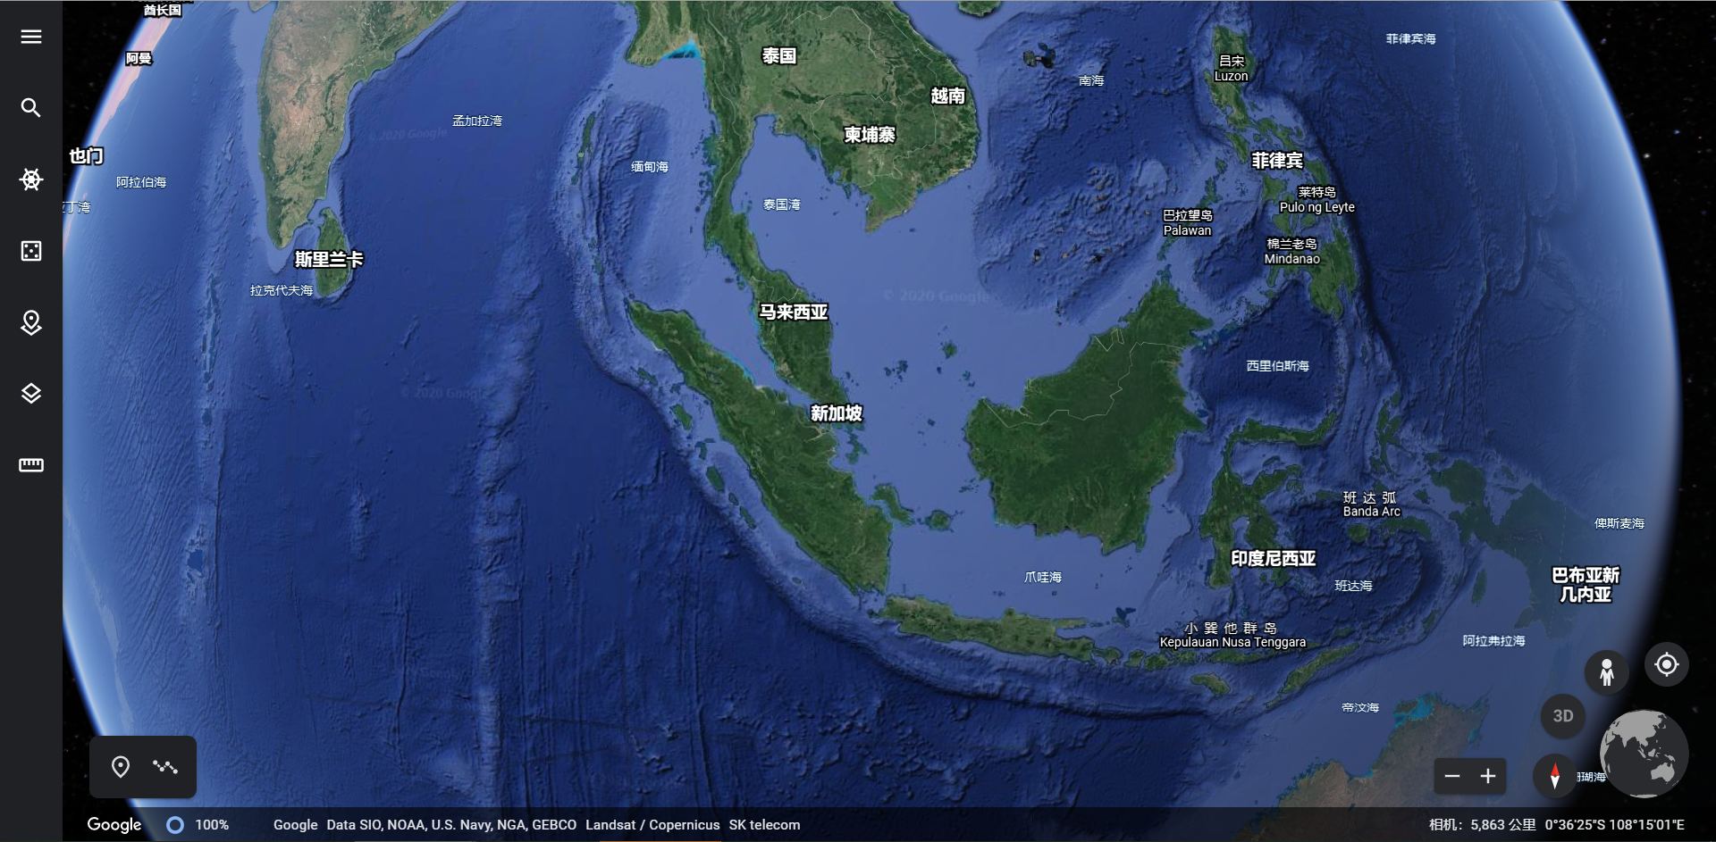This screenshot has width=1716, height=842.
Task: Click the 柬埔寨 country label
Action: (x=870, y=135)
